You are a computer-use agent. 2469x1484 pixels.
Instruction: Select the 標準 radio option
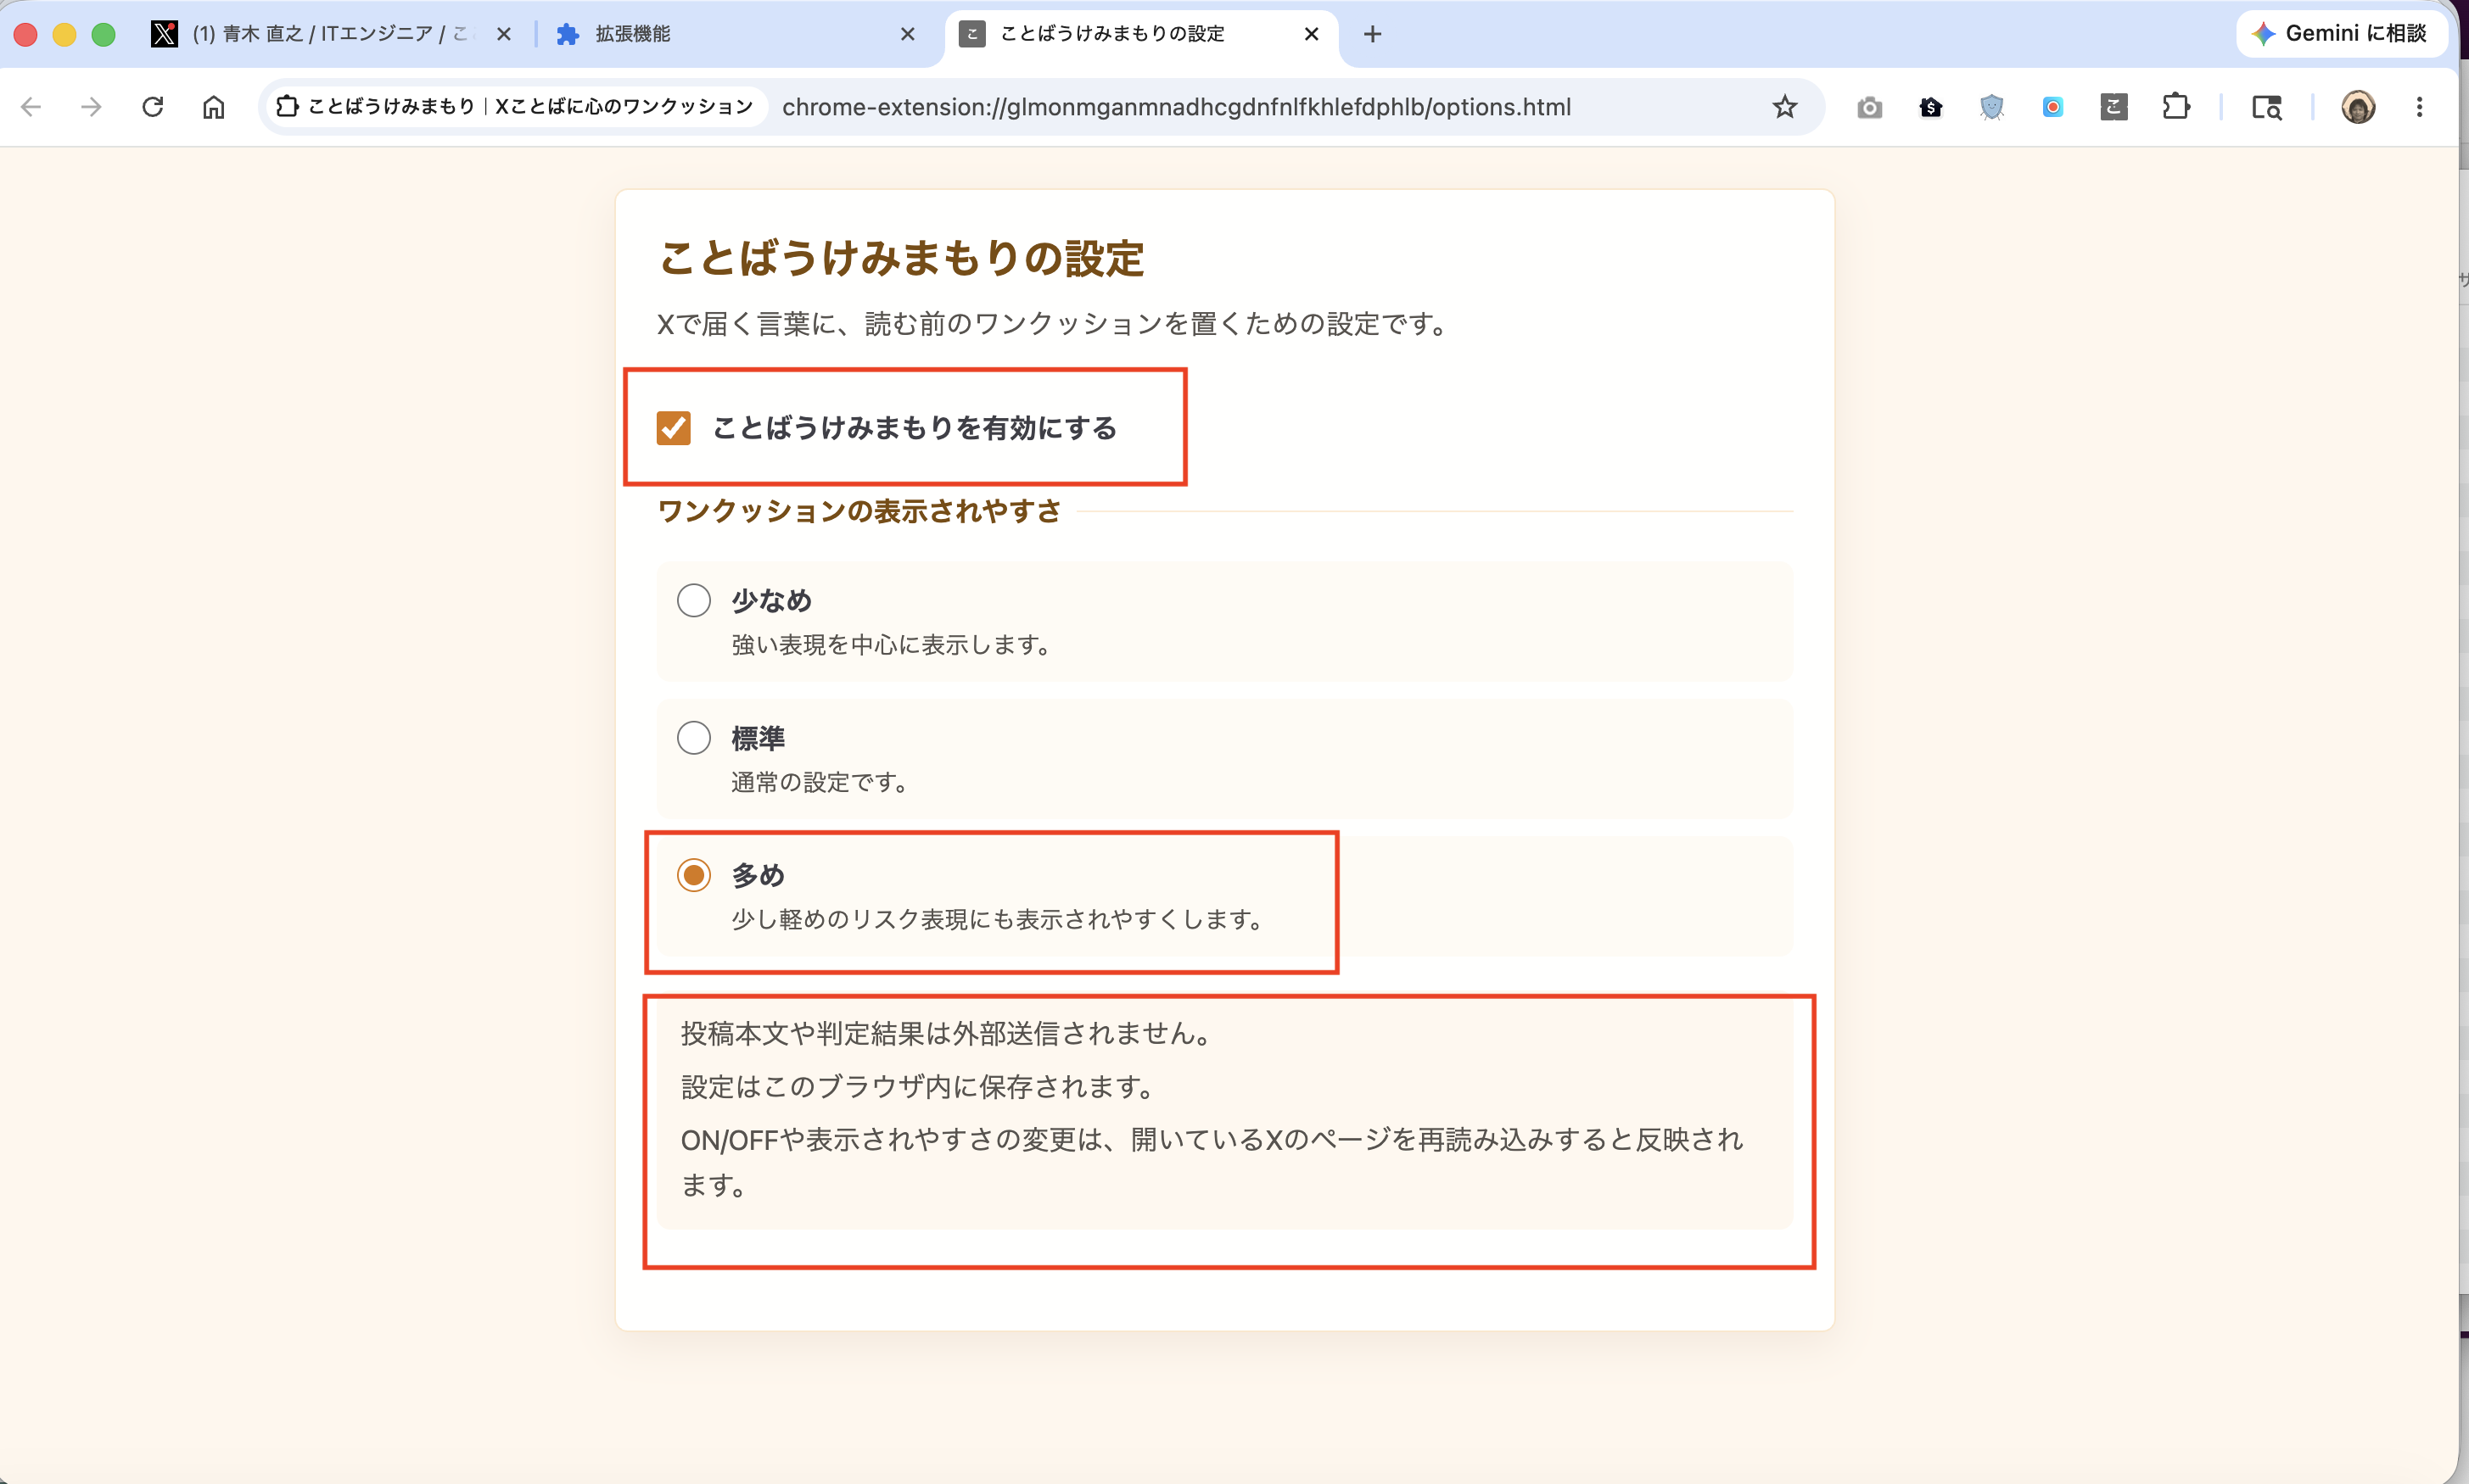coord(693,738)
